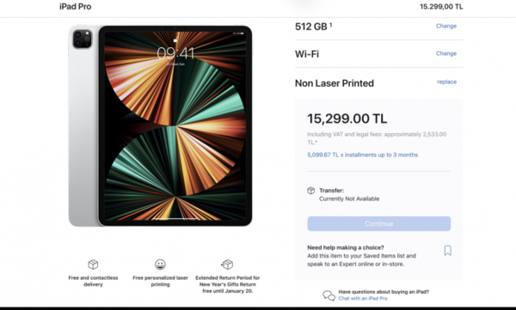Open the installments up to 3 months link
516x310 pixels.
362,155
